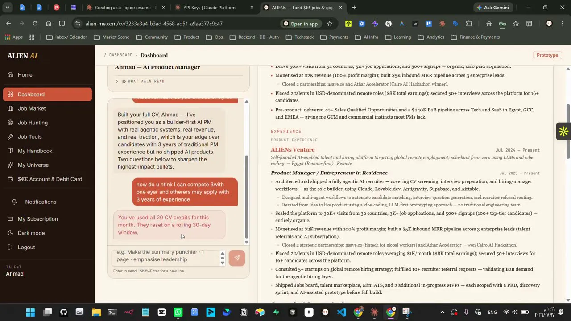Click the ALIENs Venture company heading
Viewport: 571px width, 321px height.
[293, 150]
